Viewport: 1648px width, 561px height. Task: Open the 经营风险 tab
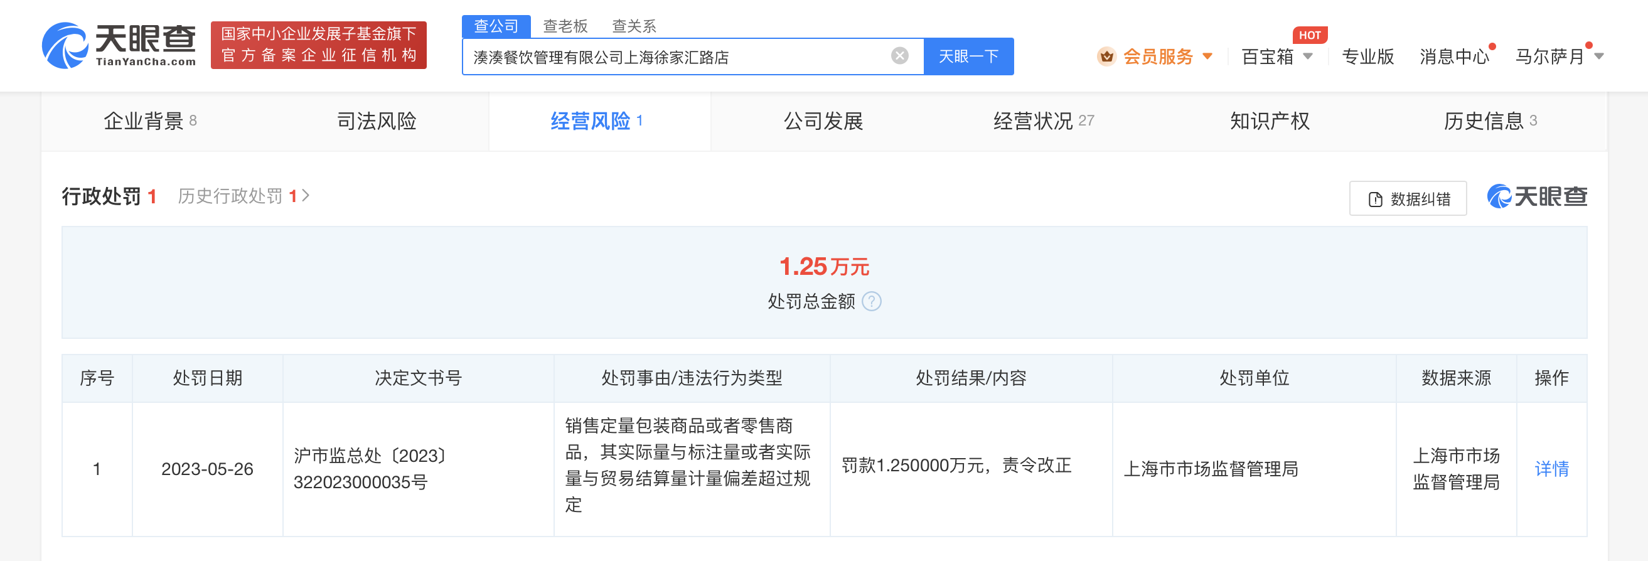tap(599, 121)
